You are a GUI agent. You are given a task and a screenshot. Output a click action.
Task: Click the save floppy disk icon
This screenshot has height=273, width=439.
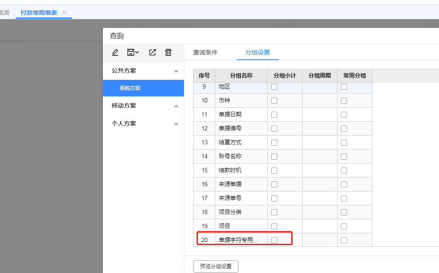click(x=130, y=52)
